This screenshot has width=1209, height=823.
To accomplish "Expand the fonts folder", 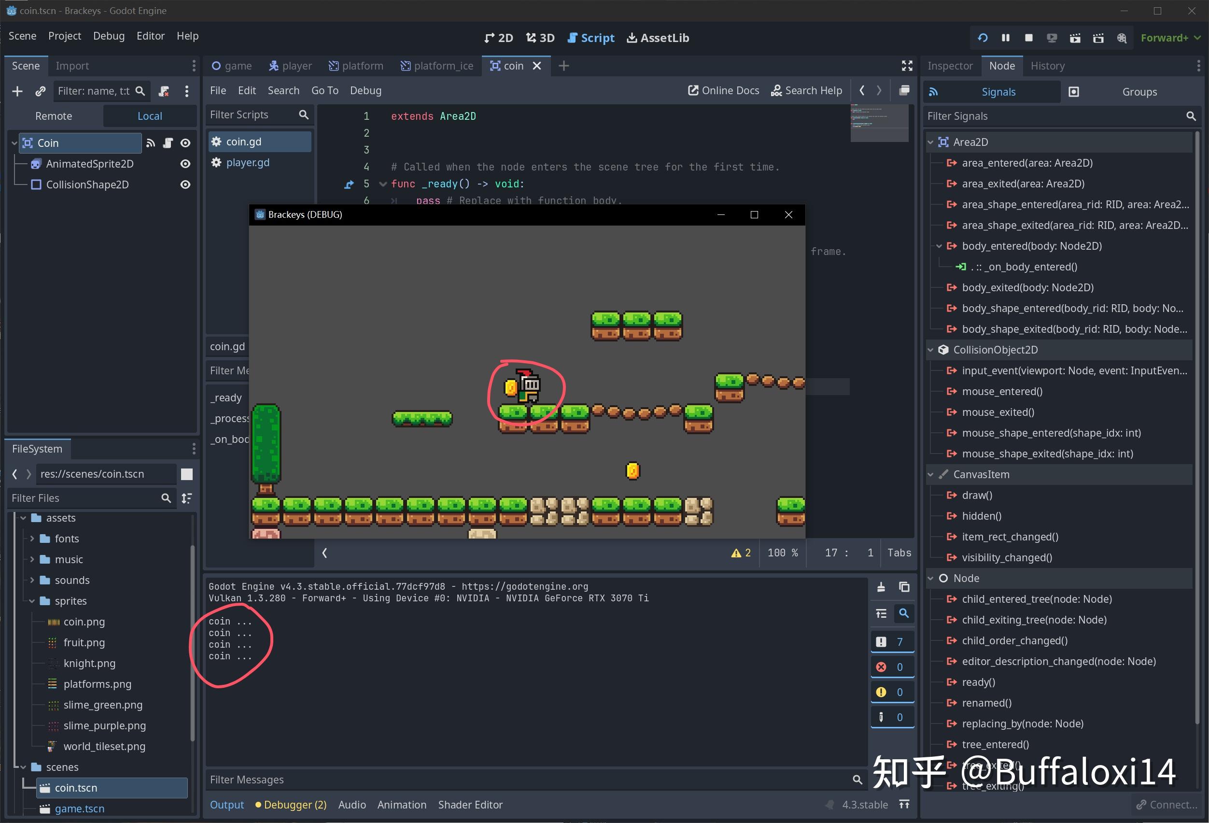I will (x=32, y=539).
